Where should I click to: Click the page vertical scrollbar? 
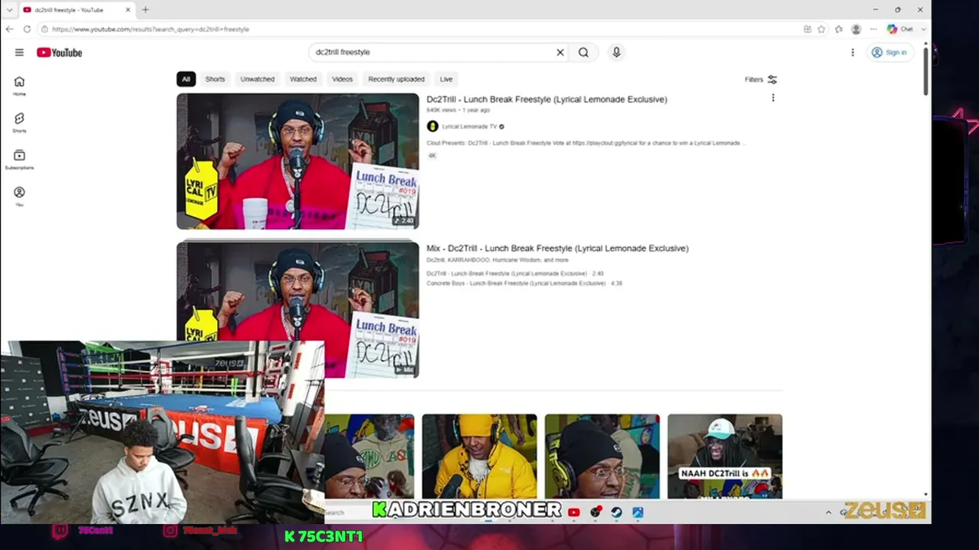coord(926,71)
